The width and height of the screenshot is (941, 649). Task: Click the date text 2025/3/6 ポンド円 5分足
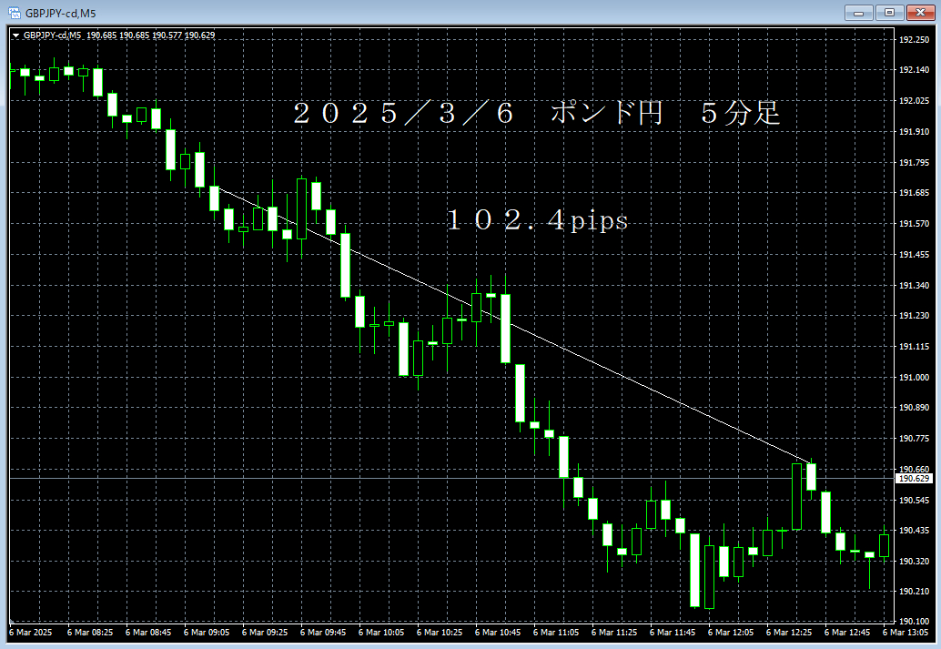pos(537,113)
